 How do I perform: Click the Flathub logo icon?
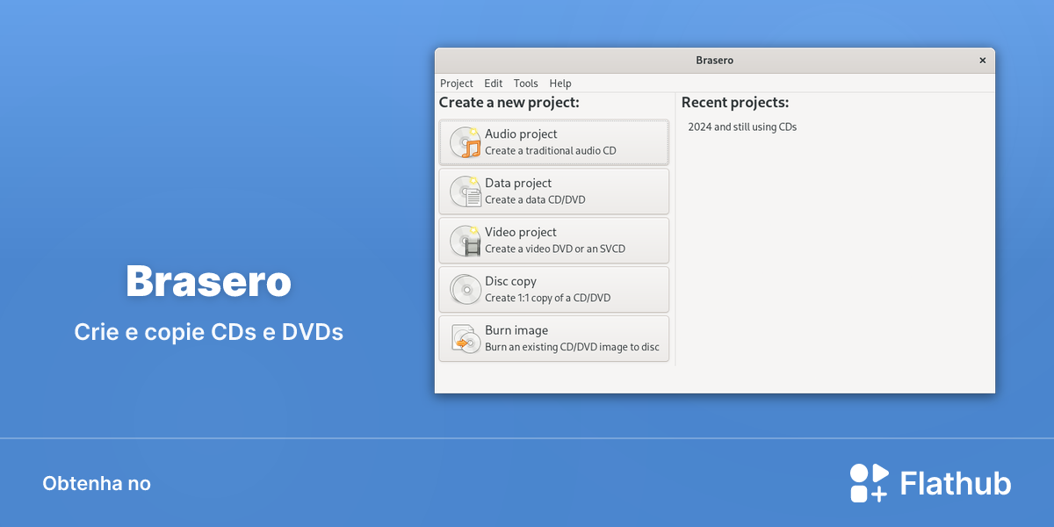click(x=870, y=483)
